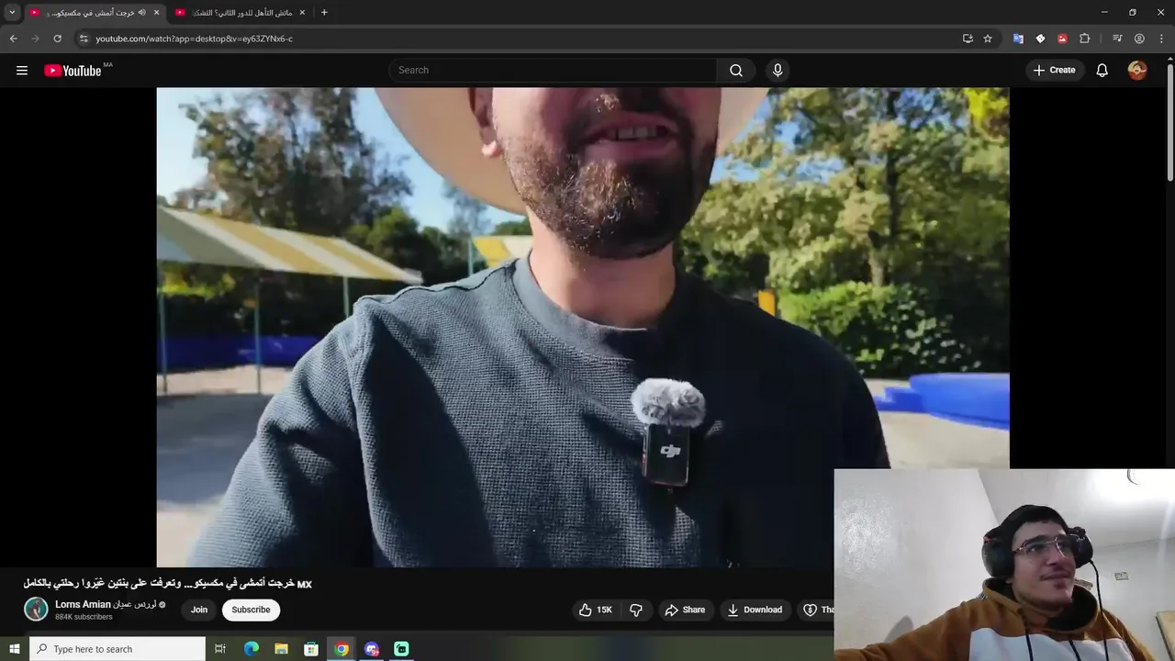Download the video
Viewport: 1175px width, 661px height.
(x=755, y=610)
